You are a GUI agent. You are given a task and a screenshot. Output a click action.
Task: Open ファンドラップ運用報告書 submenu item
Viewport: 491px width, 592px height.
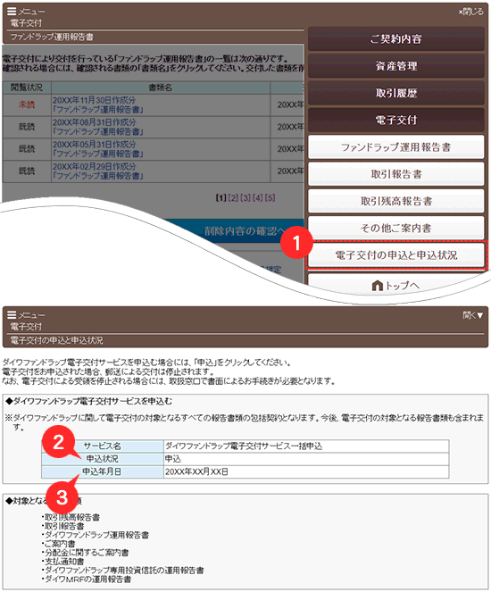395,147
